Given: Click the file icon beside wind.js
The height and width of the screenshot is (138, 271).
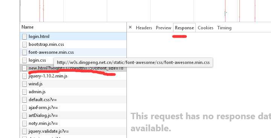Looking at the screenshot, I should [x=24, y=84].
